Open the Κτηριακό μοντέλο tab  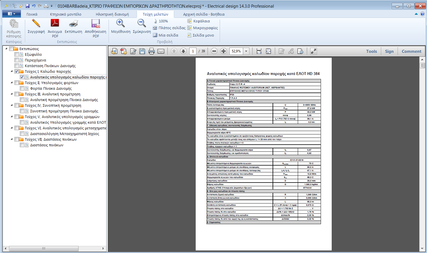(66, 14)
